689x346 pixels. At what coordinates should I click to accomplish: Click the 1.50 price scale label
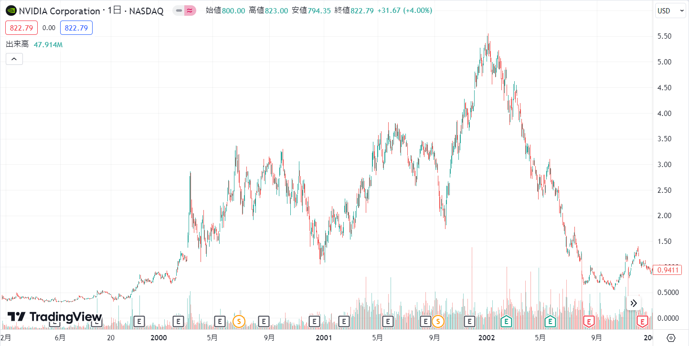(x=665, y=241)
